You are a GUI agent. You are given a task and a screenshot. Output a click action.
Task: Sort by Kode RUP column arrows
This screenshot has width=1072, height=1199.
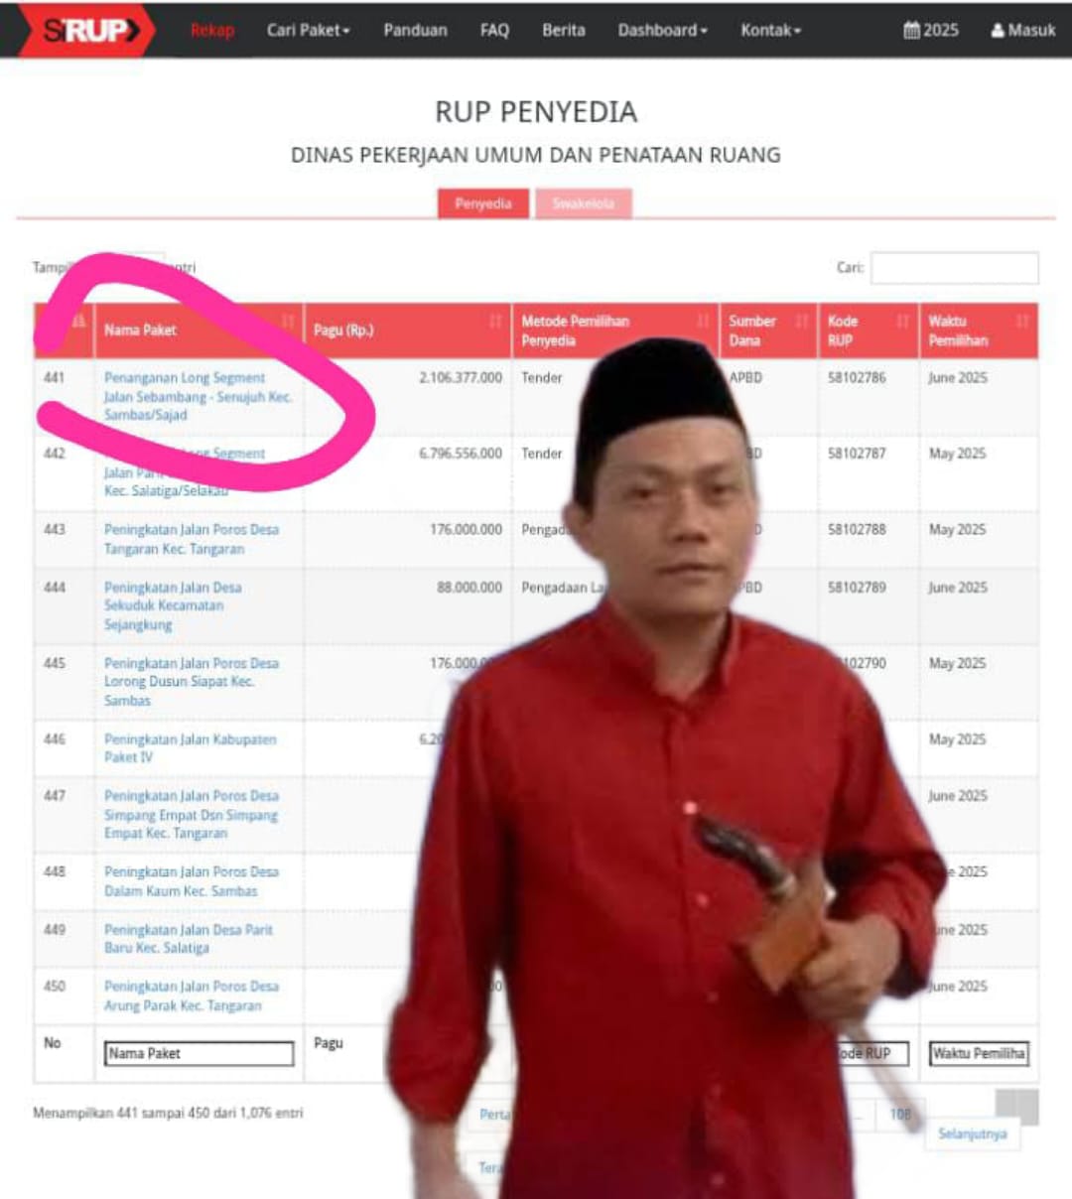coord(902,321)
